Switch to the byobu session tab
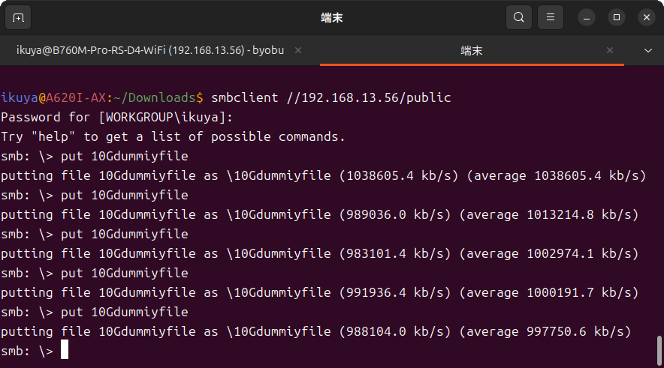The width and height of the screenshot is (664, 368). (150, 50)
